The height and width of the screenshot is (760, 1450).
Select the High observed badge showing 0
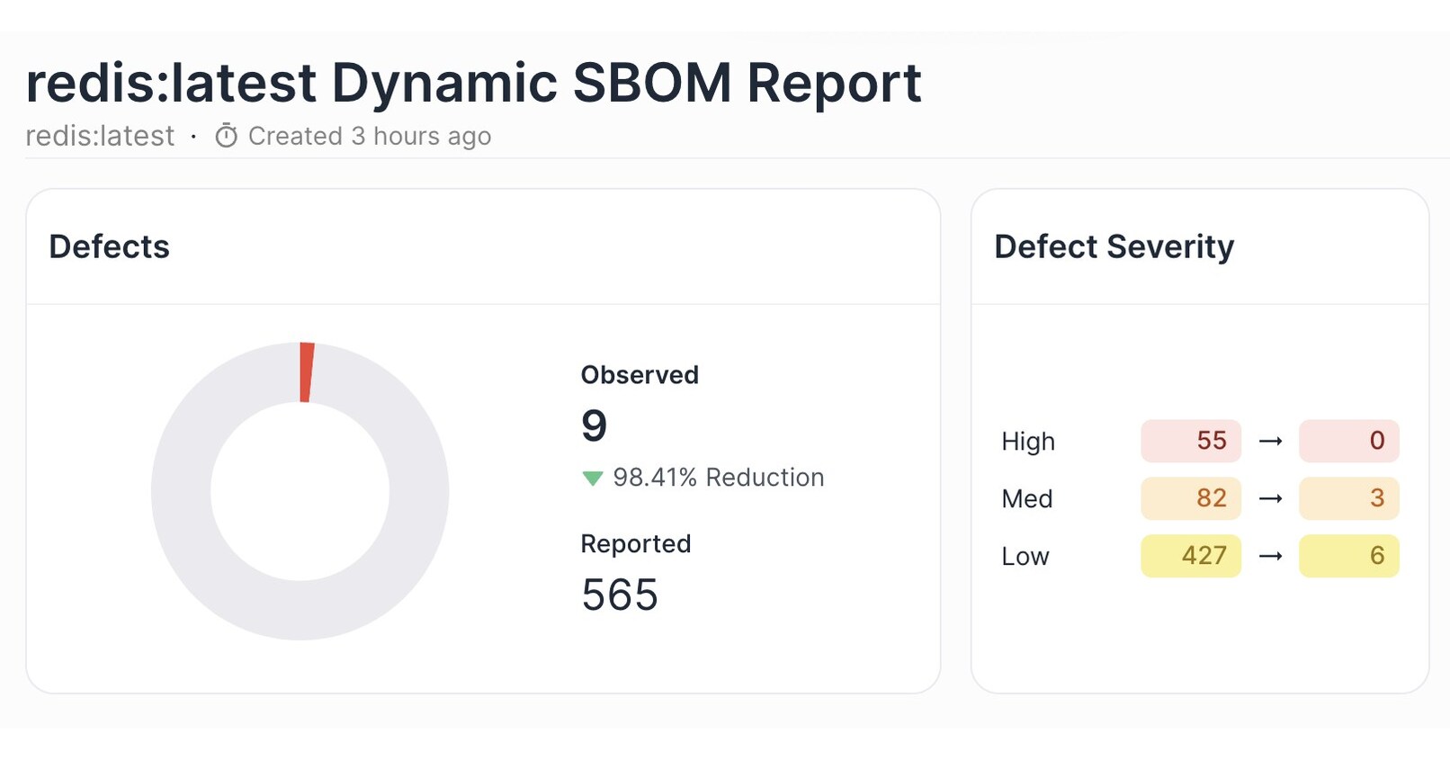pyautogui.click(x=1348, y=441)
